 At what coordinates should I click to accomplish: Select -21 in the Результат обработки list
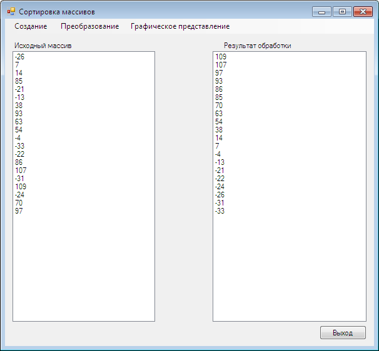290,171
